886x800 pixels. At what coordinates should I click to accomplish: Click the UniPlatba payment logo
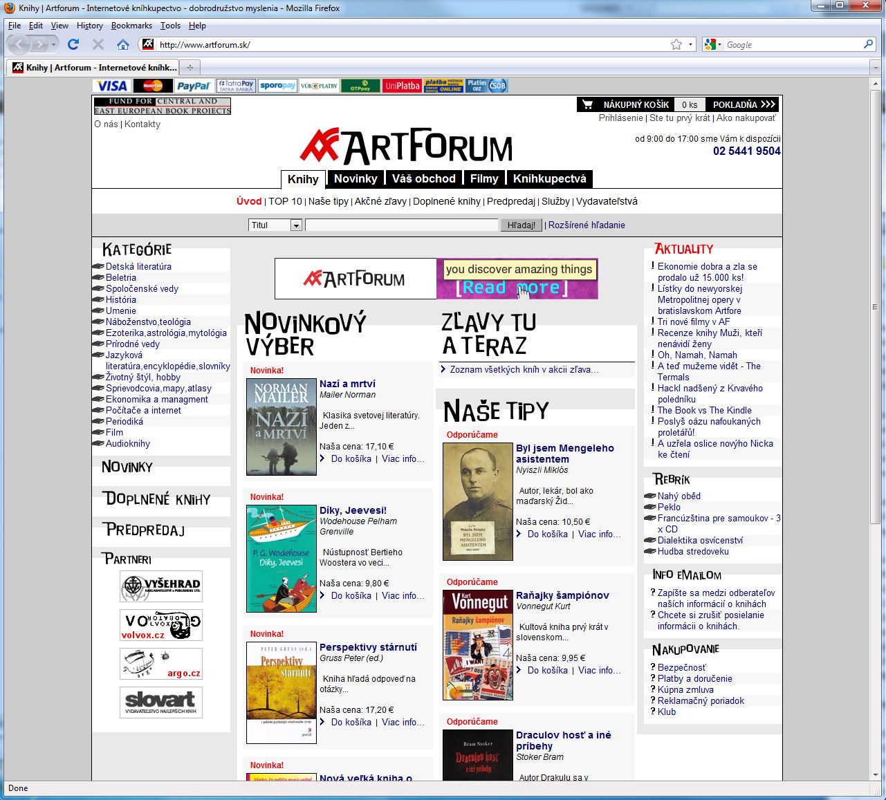tap(402, 86)
